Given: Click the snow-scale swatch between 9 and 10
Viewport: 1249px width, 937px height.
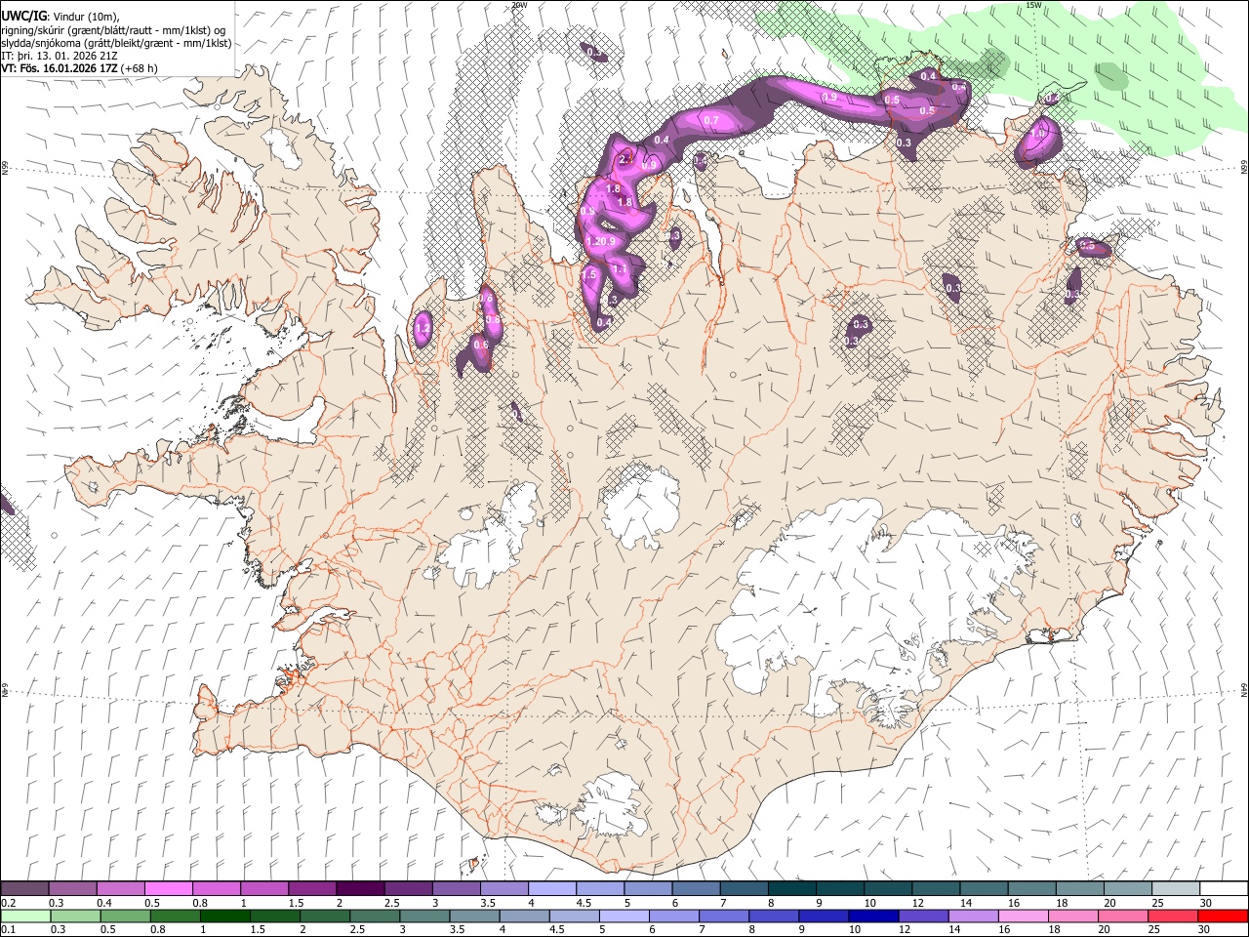Looking at the screenshot, I should point(839,888).
